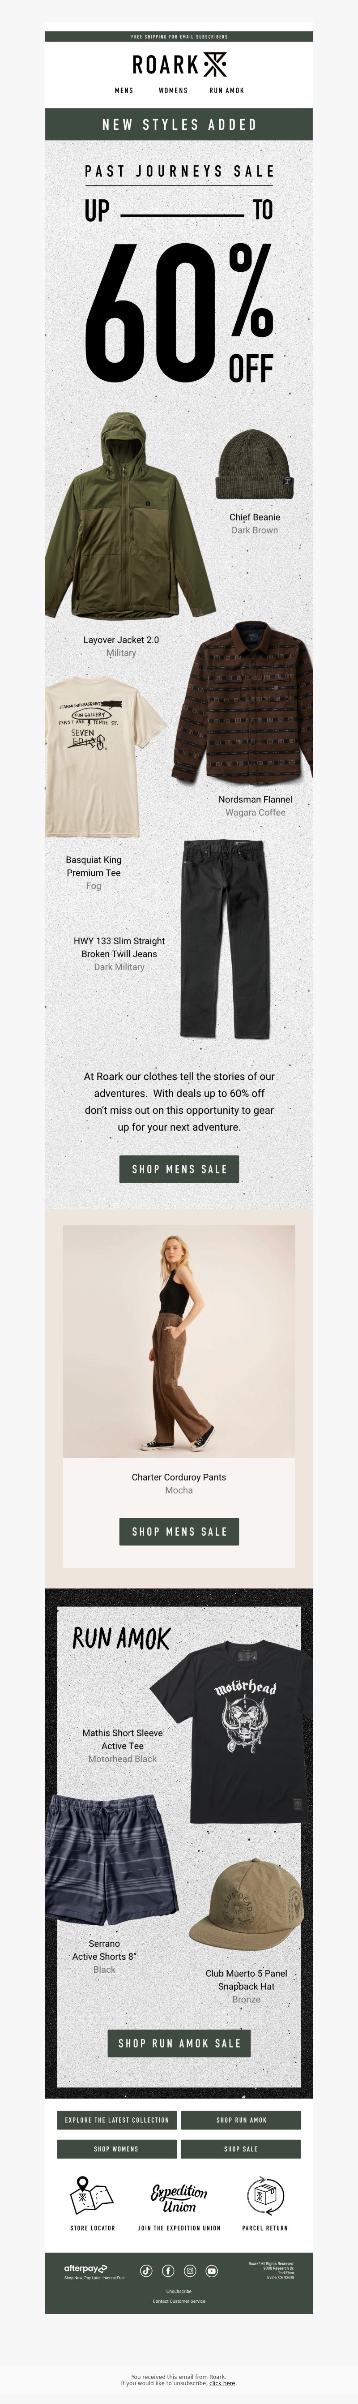Open the Womens menu item
The height and width of the screenshot is (2404, 358).
coord(174,90)
